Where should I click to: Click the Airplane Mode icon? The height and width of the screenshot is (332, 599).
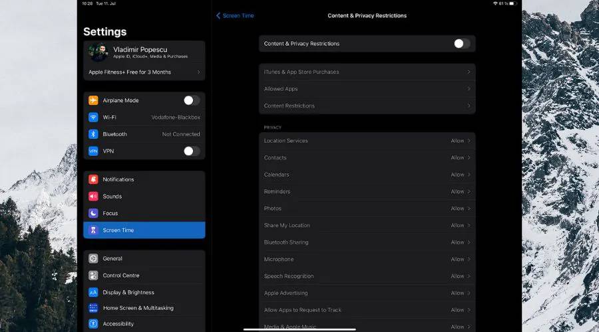93,100
